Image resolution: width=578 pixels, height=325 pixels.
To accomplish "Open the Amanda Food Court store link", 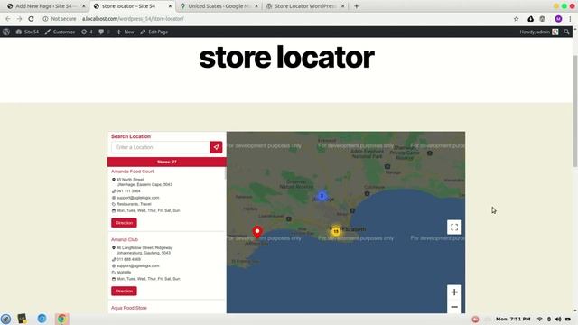I will coord(133,172).
